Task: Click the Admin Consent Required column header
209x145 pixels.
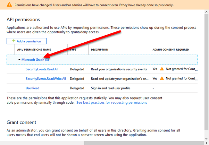Action: (x=171, y=50)
